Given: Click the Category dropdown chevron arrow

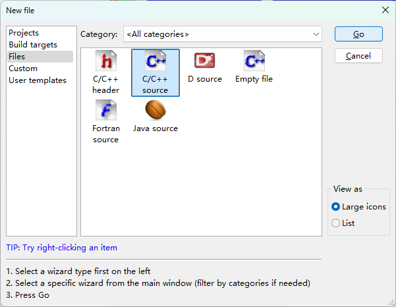Looking at the screenshot, I should click(x=314, y=34).
